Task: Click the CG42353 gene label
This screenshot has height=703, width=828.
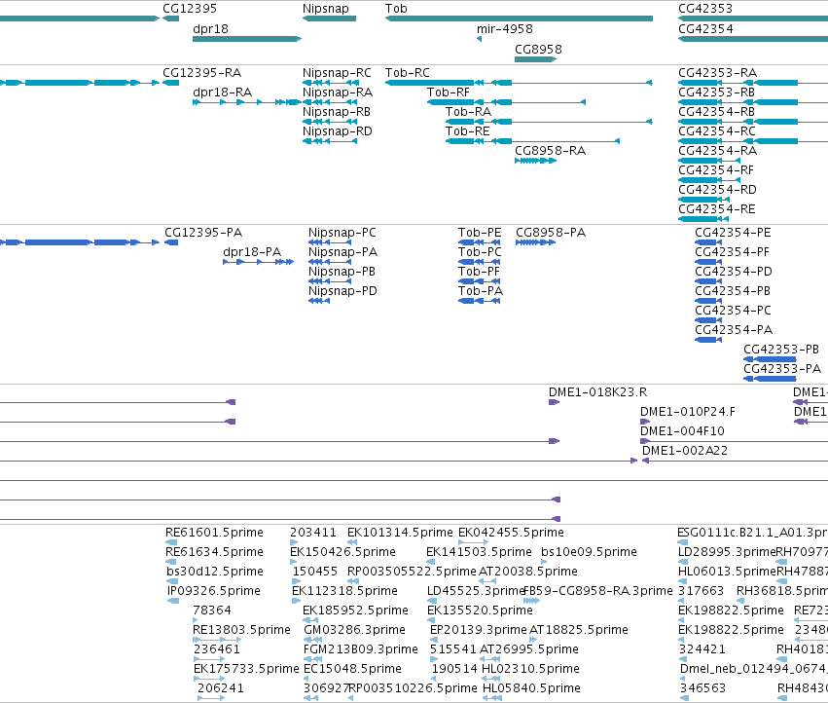Action: (x=705, y=9)
